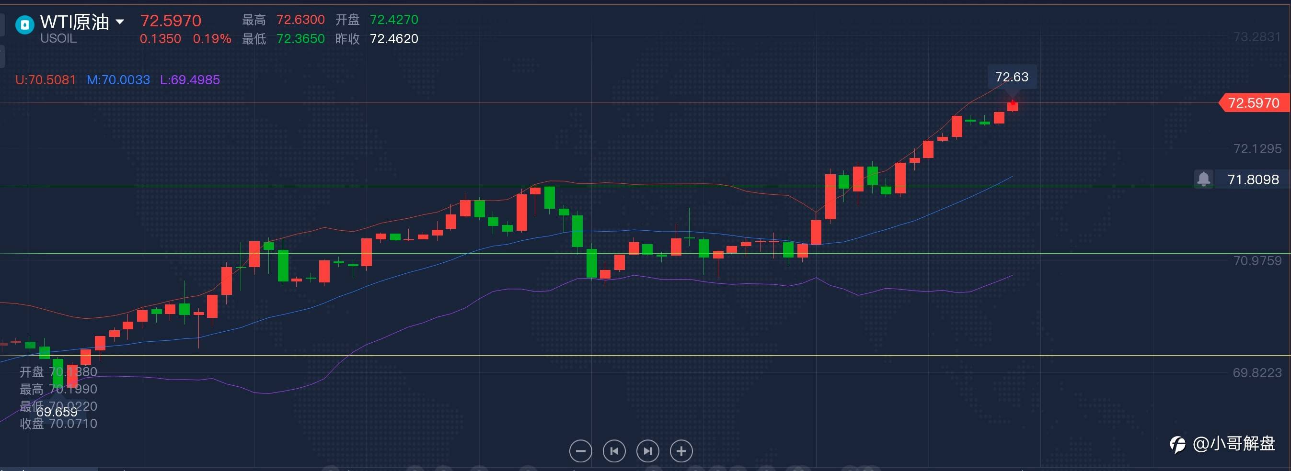Click the USOIL ticker label
The image size is (1291, 471).
pos(58,39)
